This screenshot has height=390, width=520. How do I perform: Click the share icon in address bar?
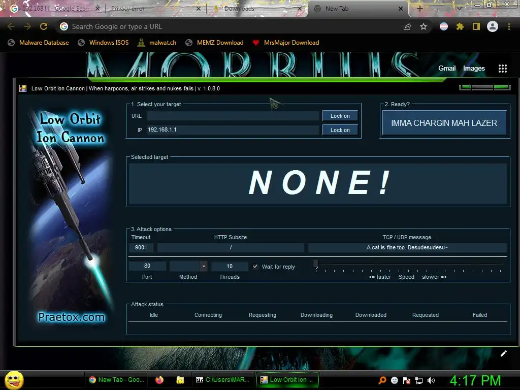tap(407, 27)
